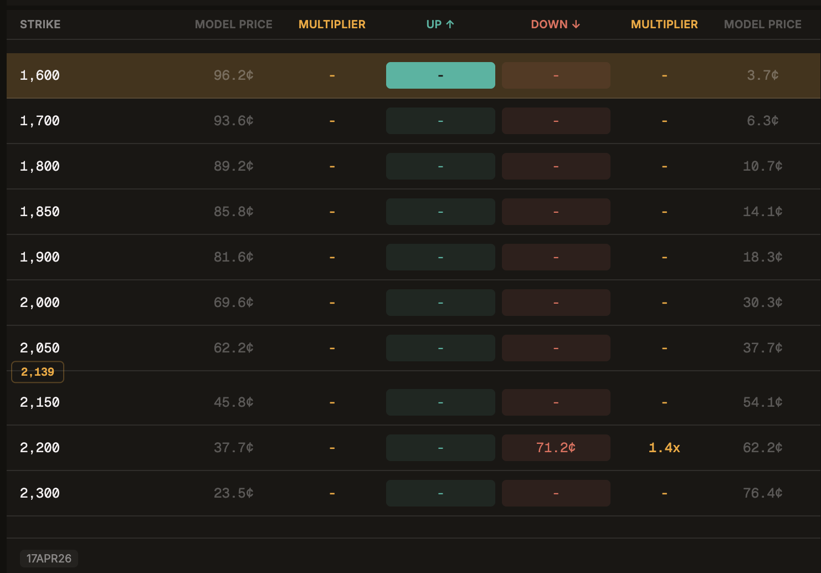Image resolution: width=821 pixels, height=573 pixels.
Task: Click UP button in the 2,000 row
Action: pos(440,303)
